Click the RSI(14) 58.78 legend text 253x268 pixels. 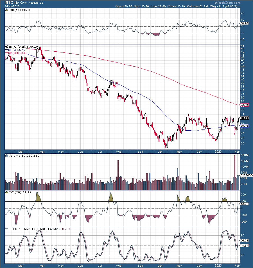(20, 10)
